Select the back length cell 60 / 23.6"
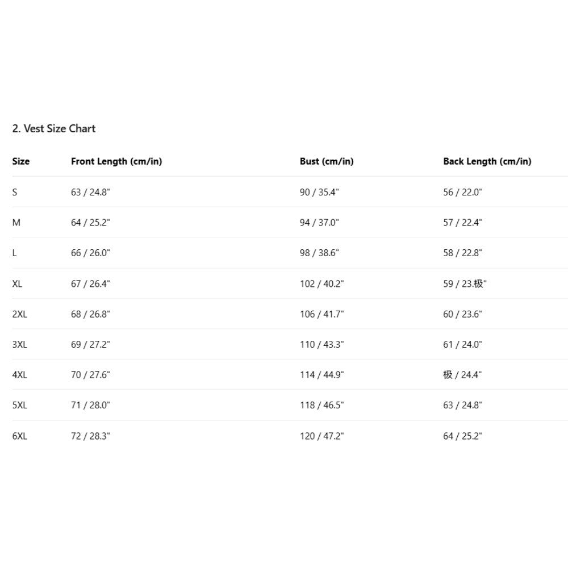The height and width of the screenshot is (568, 568). tap(462, 314)
